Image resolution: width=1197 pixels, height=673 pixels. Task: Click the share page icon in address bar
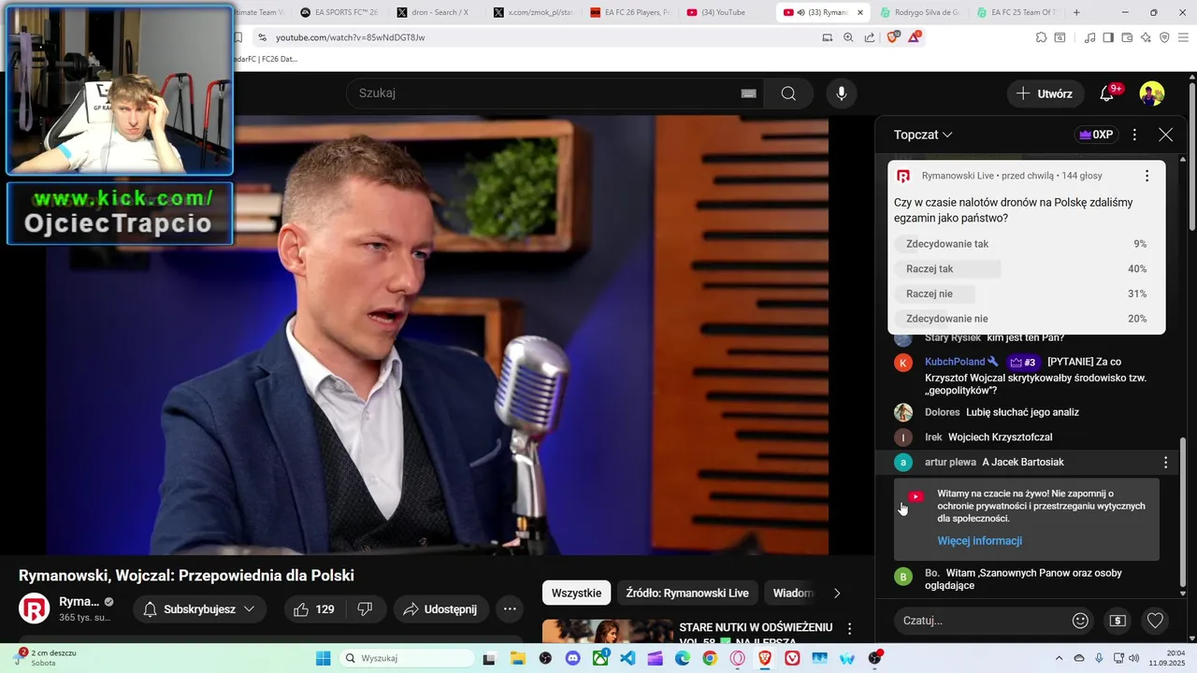[x=870, y=37]
